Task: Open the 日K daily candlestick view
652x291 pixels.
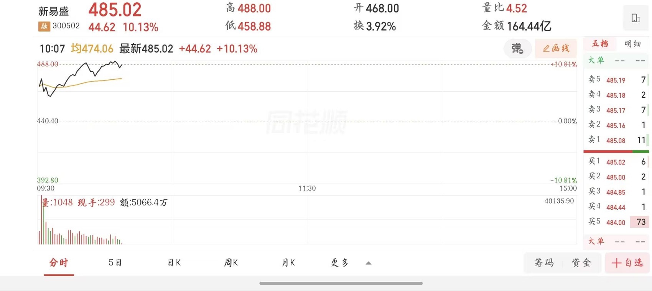Action: 174,263
